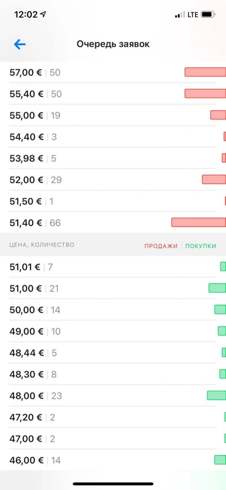Viewport: 226px width, 490px height.
Task: Select the green ПОКУПКИ label
Action: [201, 245]
